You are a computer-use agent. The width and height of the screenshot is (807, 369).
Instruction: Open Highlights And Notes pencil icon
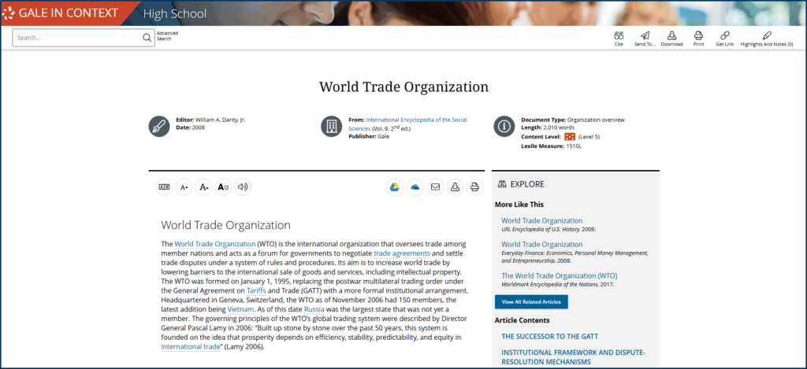pos(767,35)
